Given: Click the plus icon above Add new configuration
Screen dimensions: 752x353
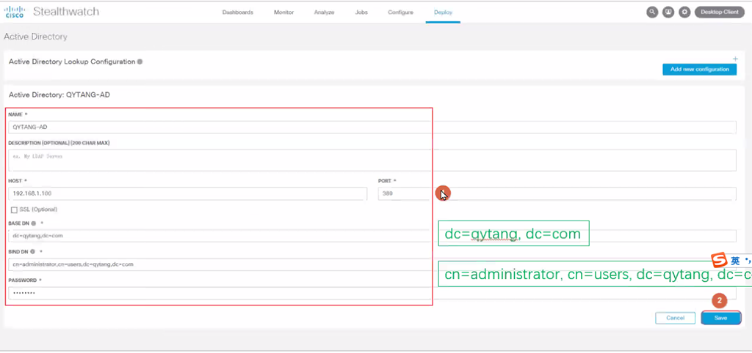Looking at the screenshot, I should tap(735, 59).
